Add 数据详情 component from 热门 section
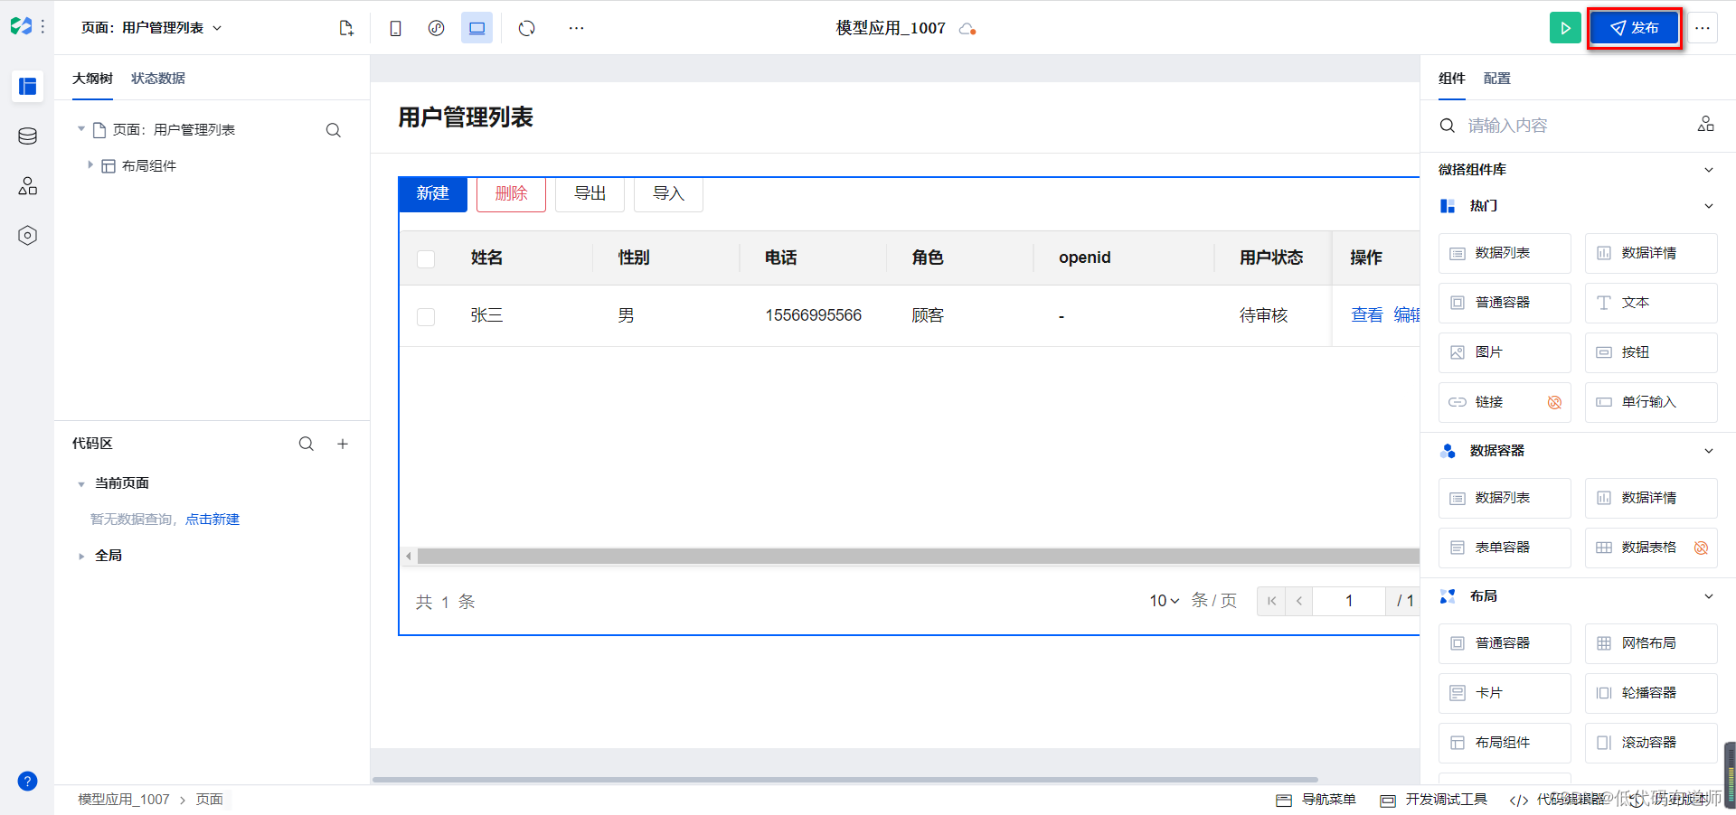 click(1651, 253)
